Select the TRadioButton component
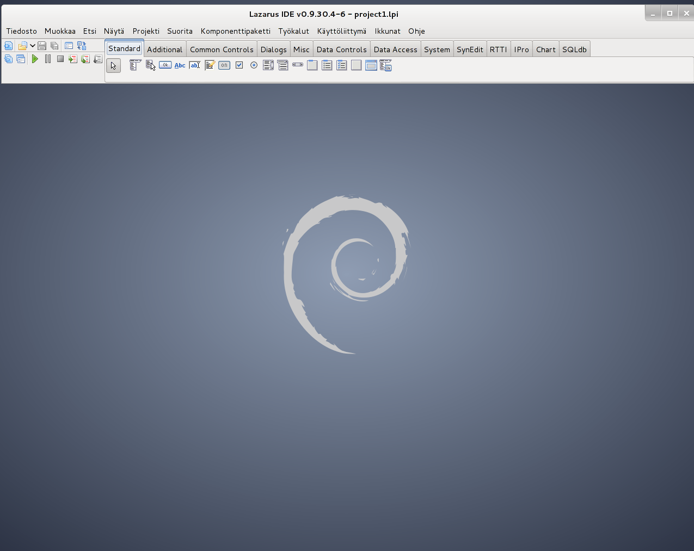 (254, 65)
